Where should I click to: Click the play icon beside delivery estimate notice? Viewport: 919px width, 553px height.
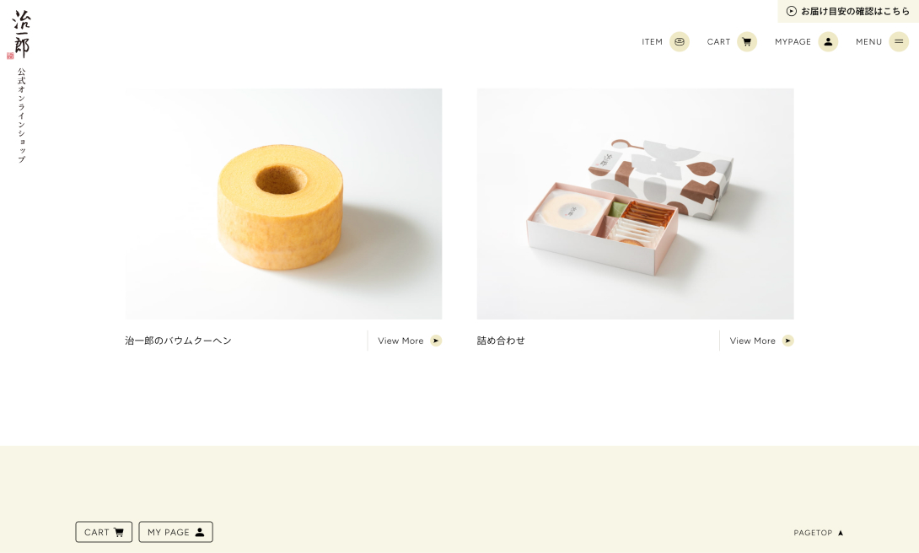coord(791,11)
